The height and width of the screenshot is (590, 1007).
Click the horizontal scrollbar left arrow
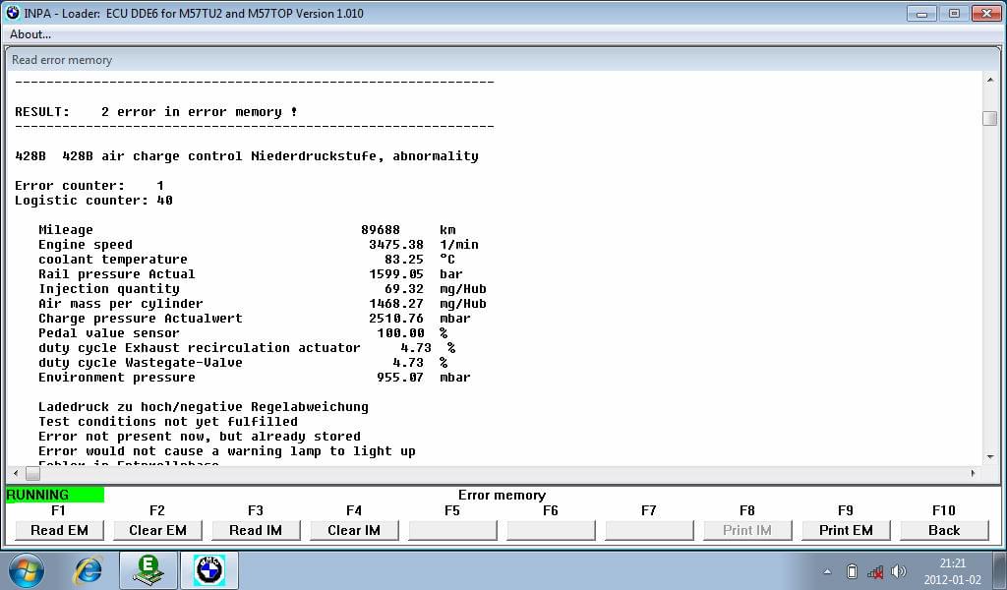pyautogui.click(x=16, y=473)
